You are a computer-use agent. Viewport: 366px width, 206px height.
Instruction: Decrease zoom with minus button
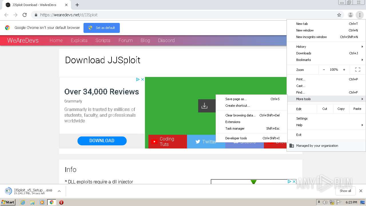click(324, 70)
